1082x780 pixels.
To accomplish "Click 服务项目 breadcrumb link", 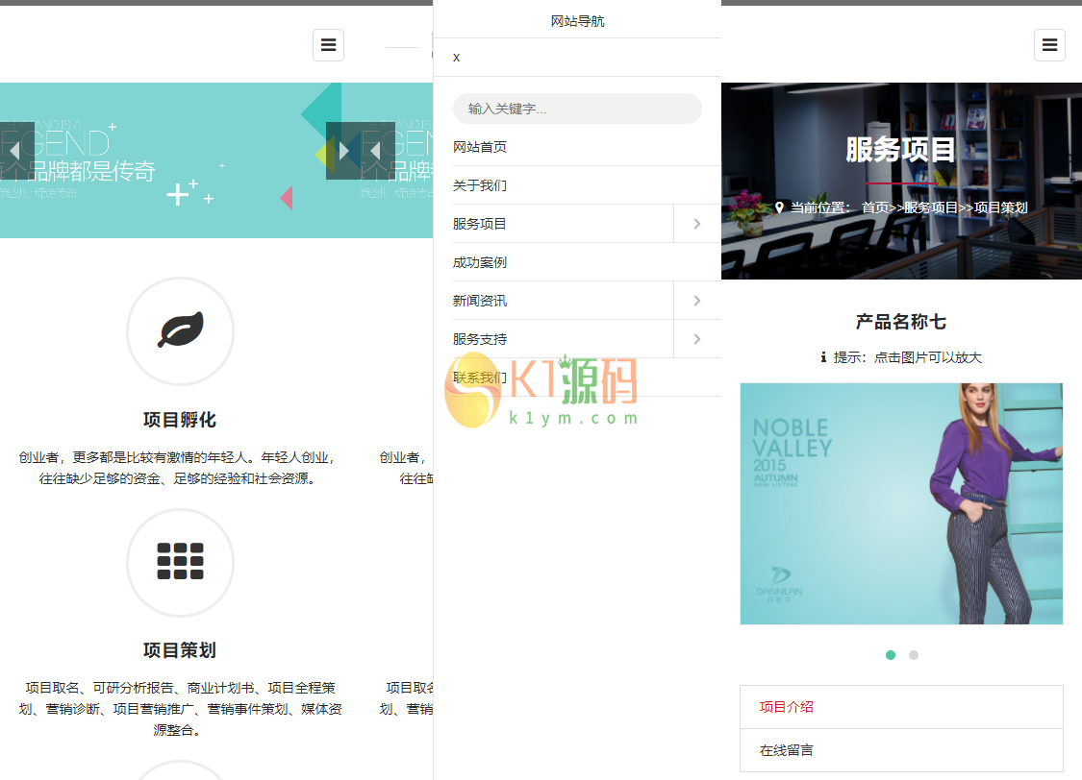I will click(931, 207).
